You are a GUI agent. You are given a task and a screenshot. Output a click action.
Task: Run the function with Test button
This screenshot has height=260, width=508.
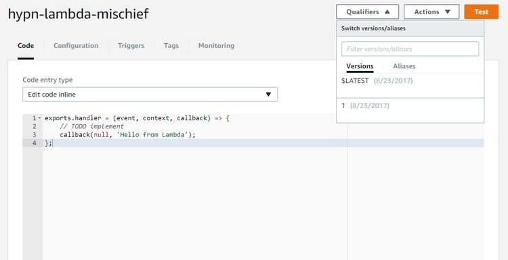click(x=481, y=12)
